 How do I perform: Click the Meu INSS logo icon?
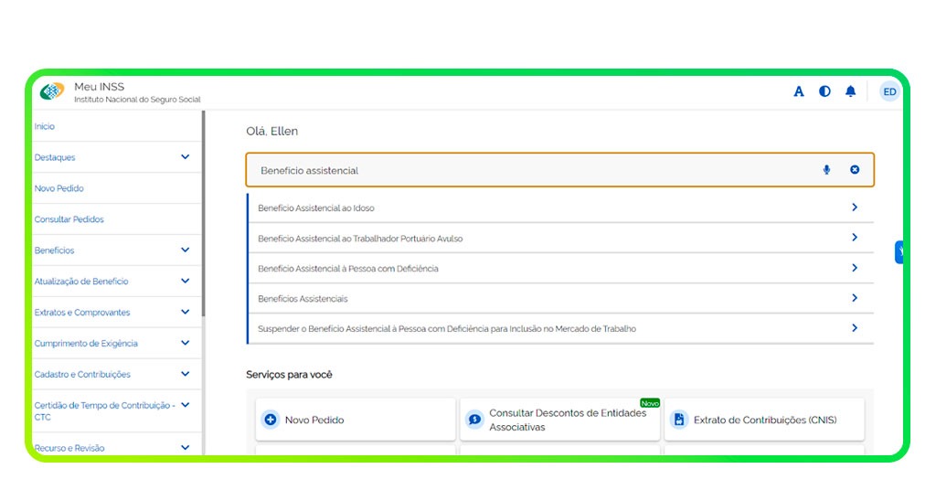[x=52, y=91]
